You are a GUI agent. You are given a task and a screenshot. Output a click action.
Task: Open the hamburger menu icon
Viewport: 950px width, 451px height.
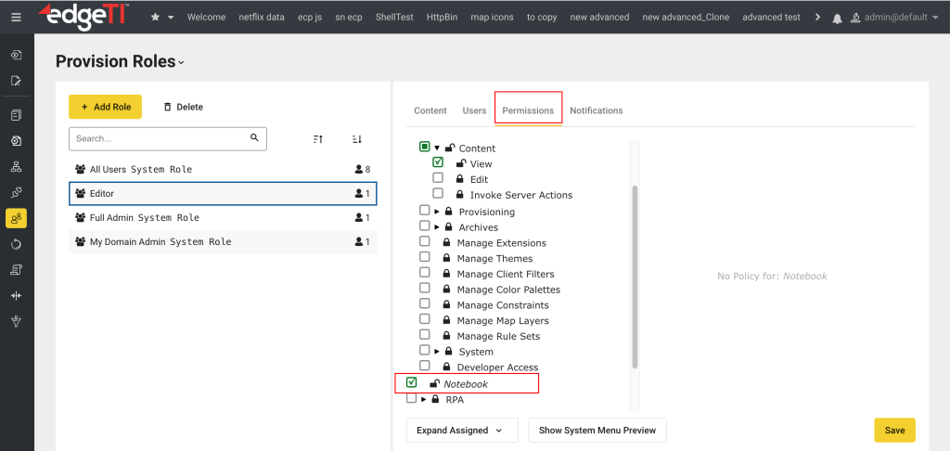click(x=16, y=18)
